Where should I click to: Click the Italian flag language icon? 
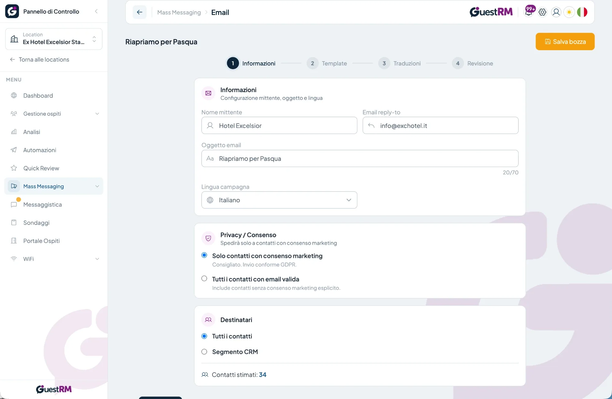(582, 12)
